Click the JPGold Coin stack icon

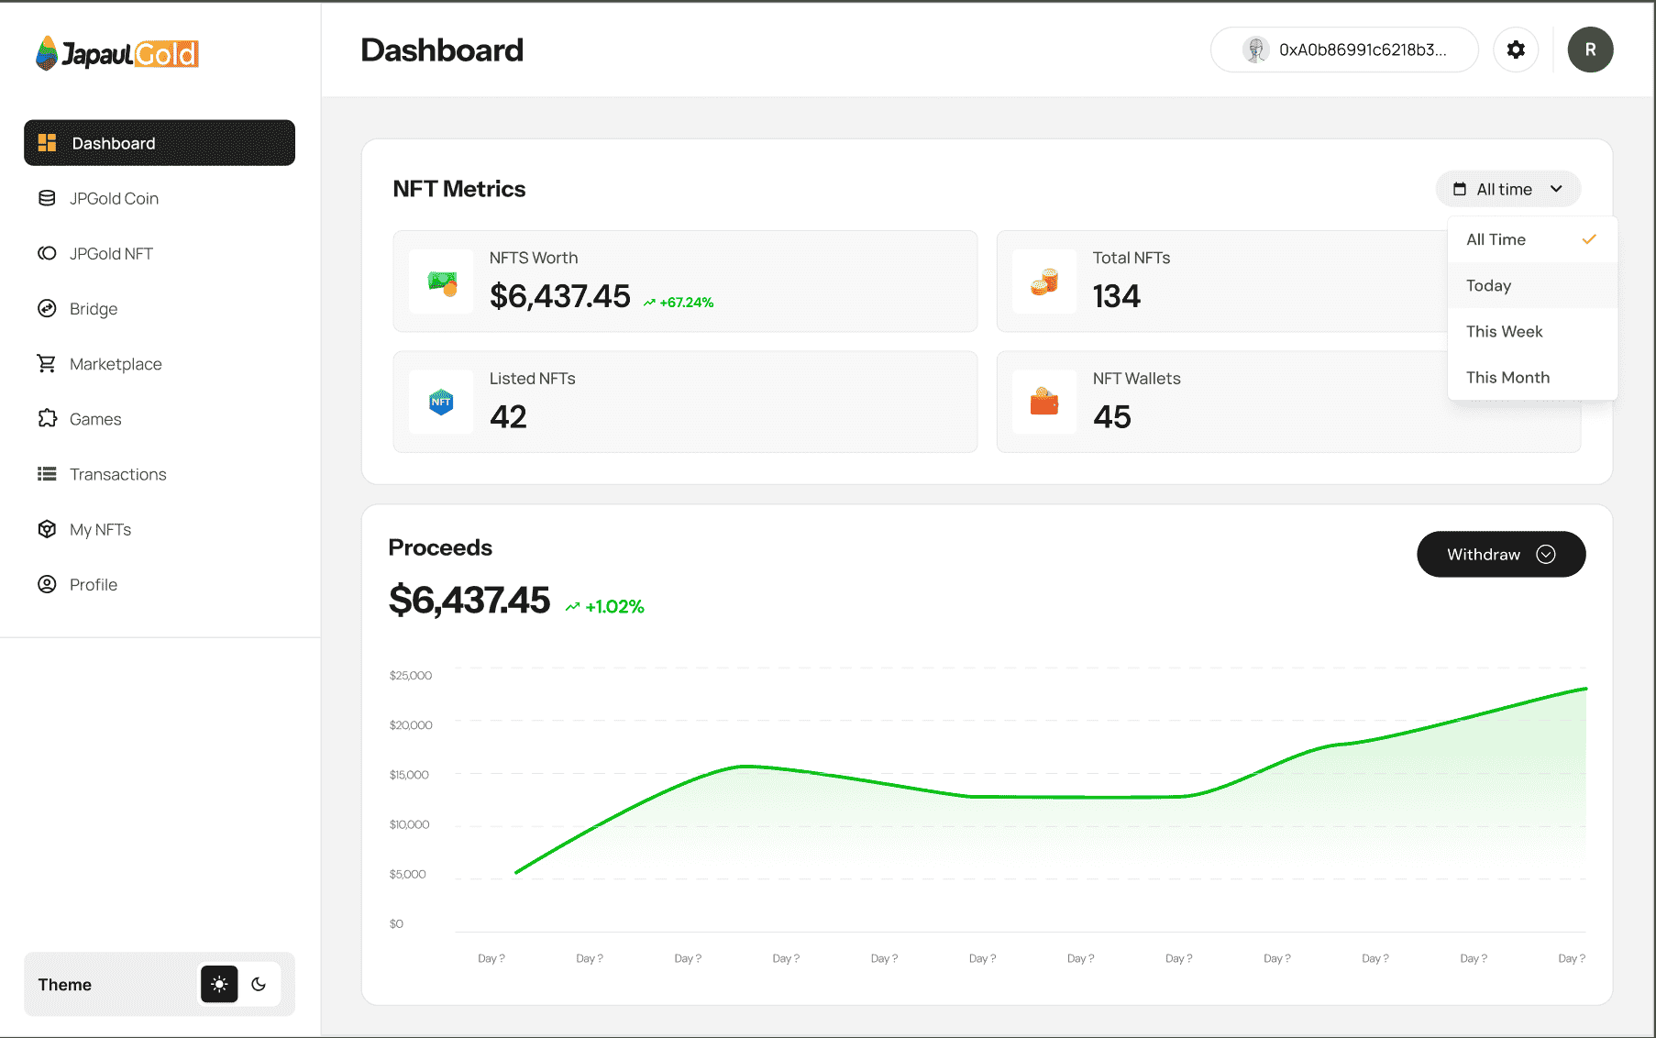pos(47,198)
